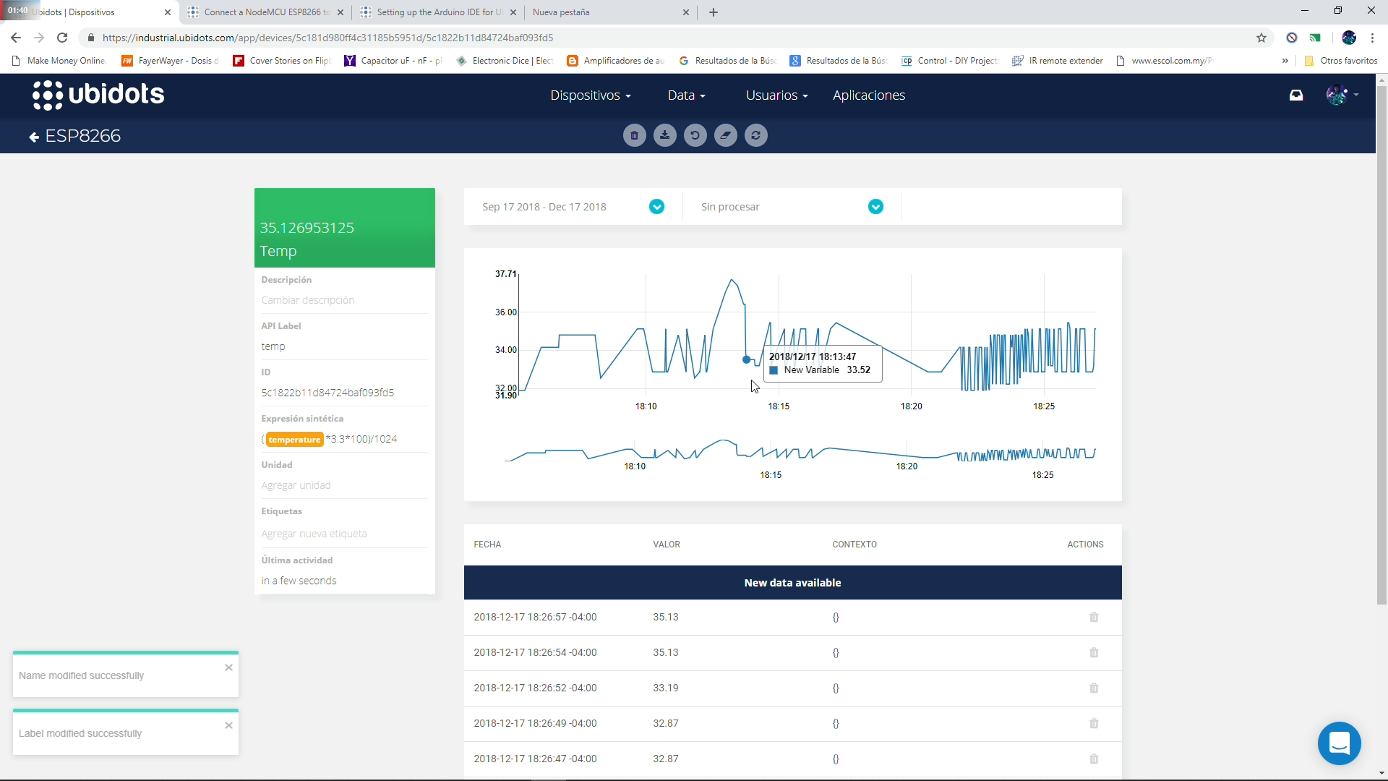This screenshot has width=1388, height=781.
Task: Click the browser address bar URL
Action: click(x=327, y=38)
